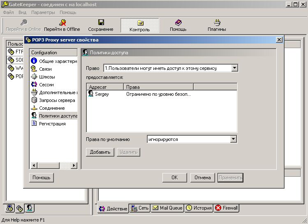Expand the Право dropdown arrow
Image resolution: width=308 pixels, height=224 pixels.
(x=234, y=68)
